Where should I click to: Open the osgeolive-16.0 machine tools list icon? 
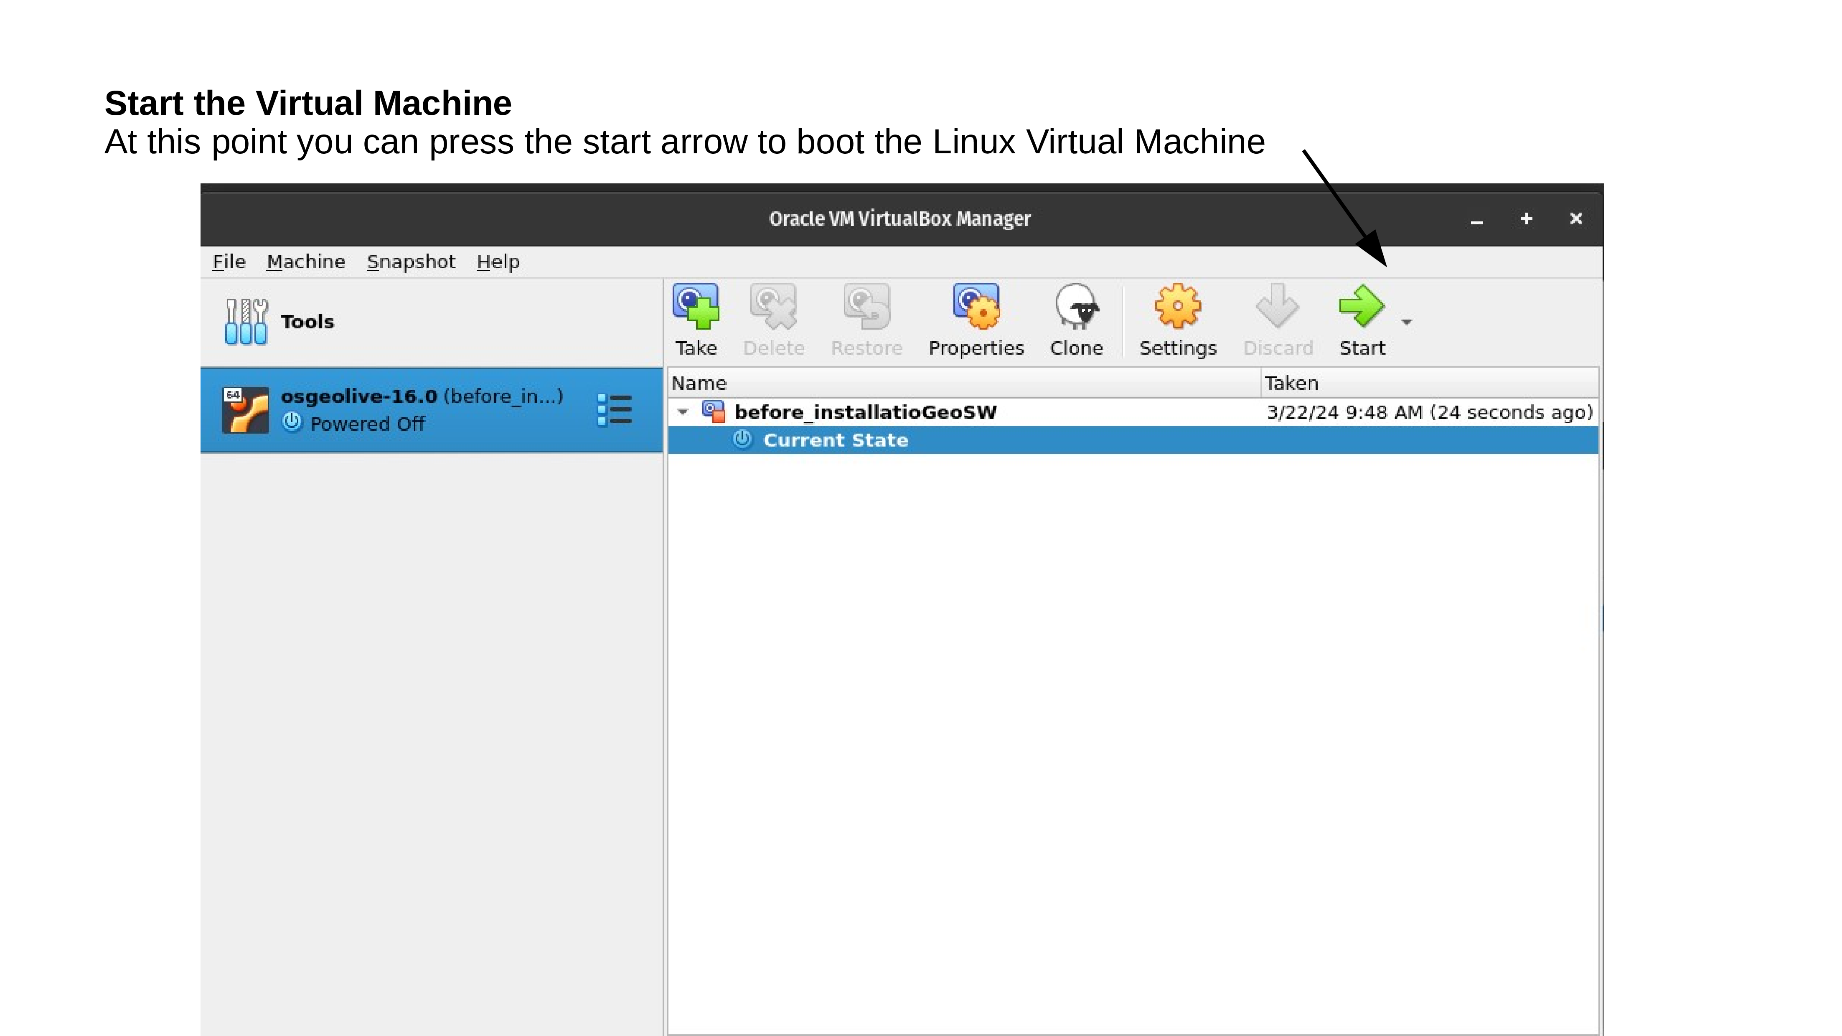click(614, 410)
